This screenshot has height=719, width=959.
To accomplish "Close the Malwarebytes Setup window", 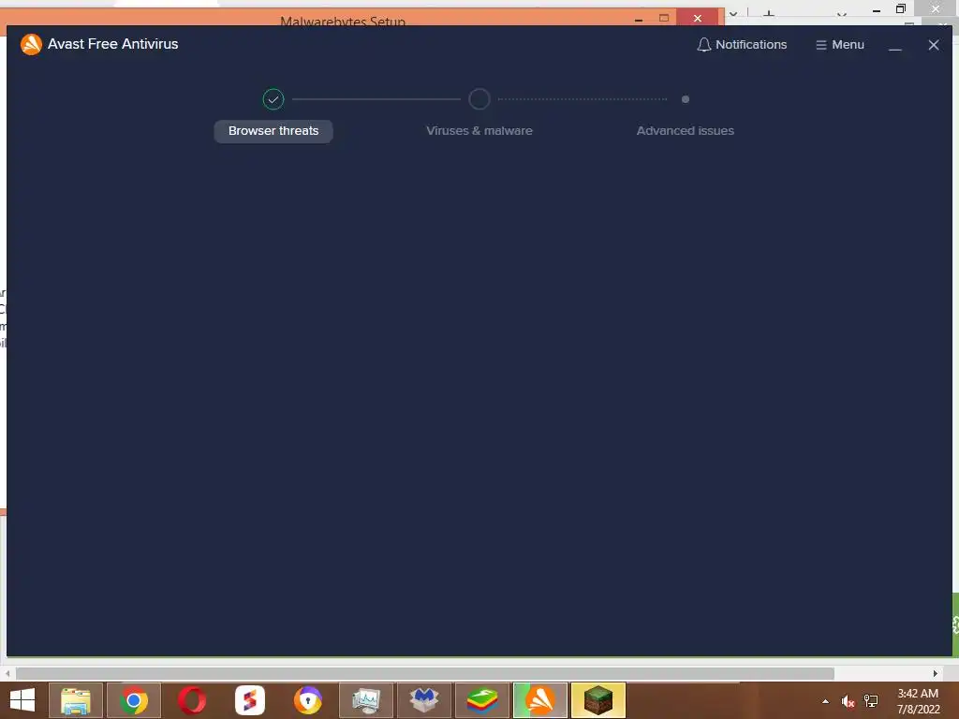I will point(697,19).
